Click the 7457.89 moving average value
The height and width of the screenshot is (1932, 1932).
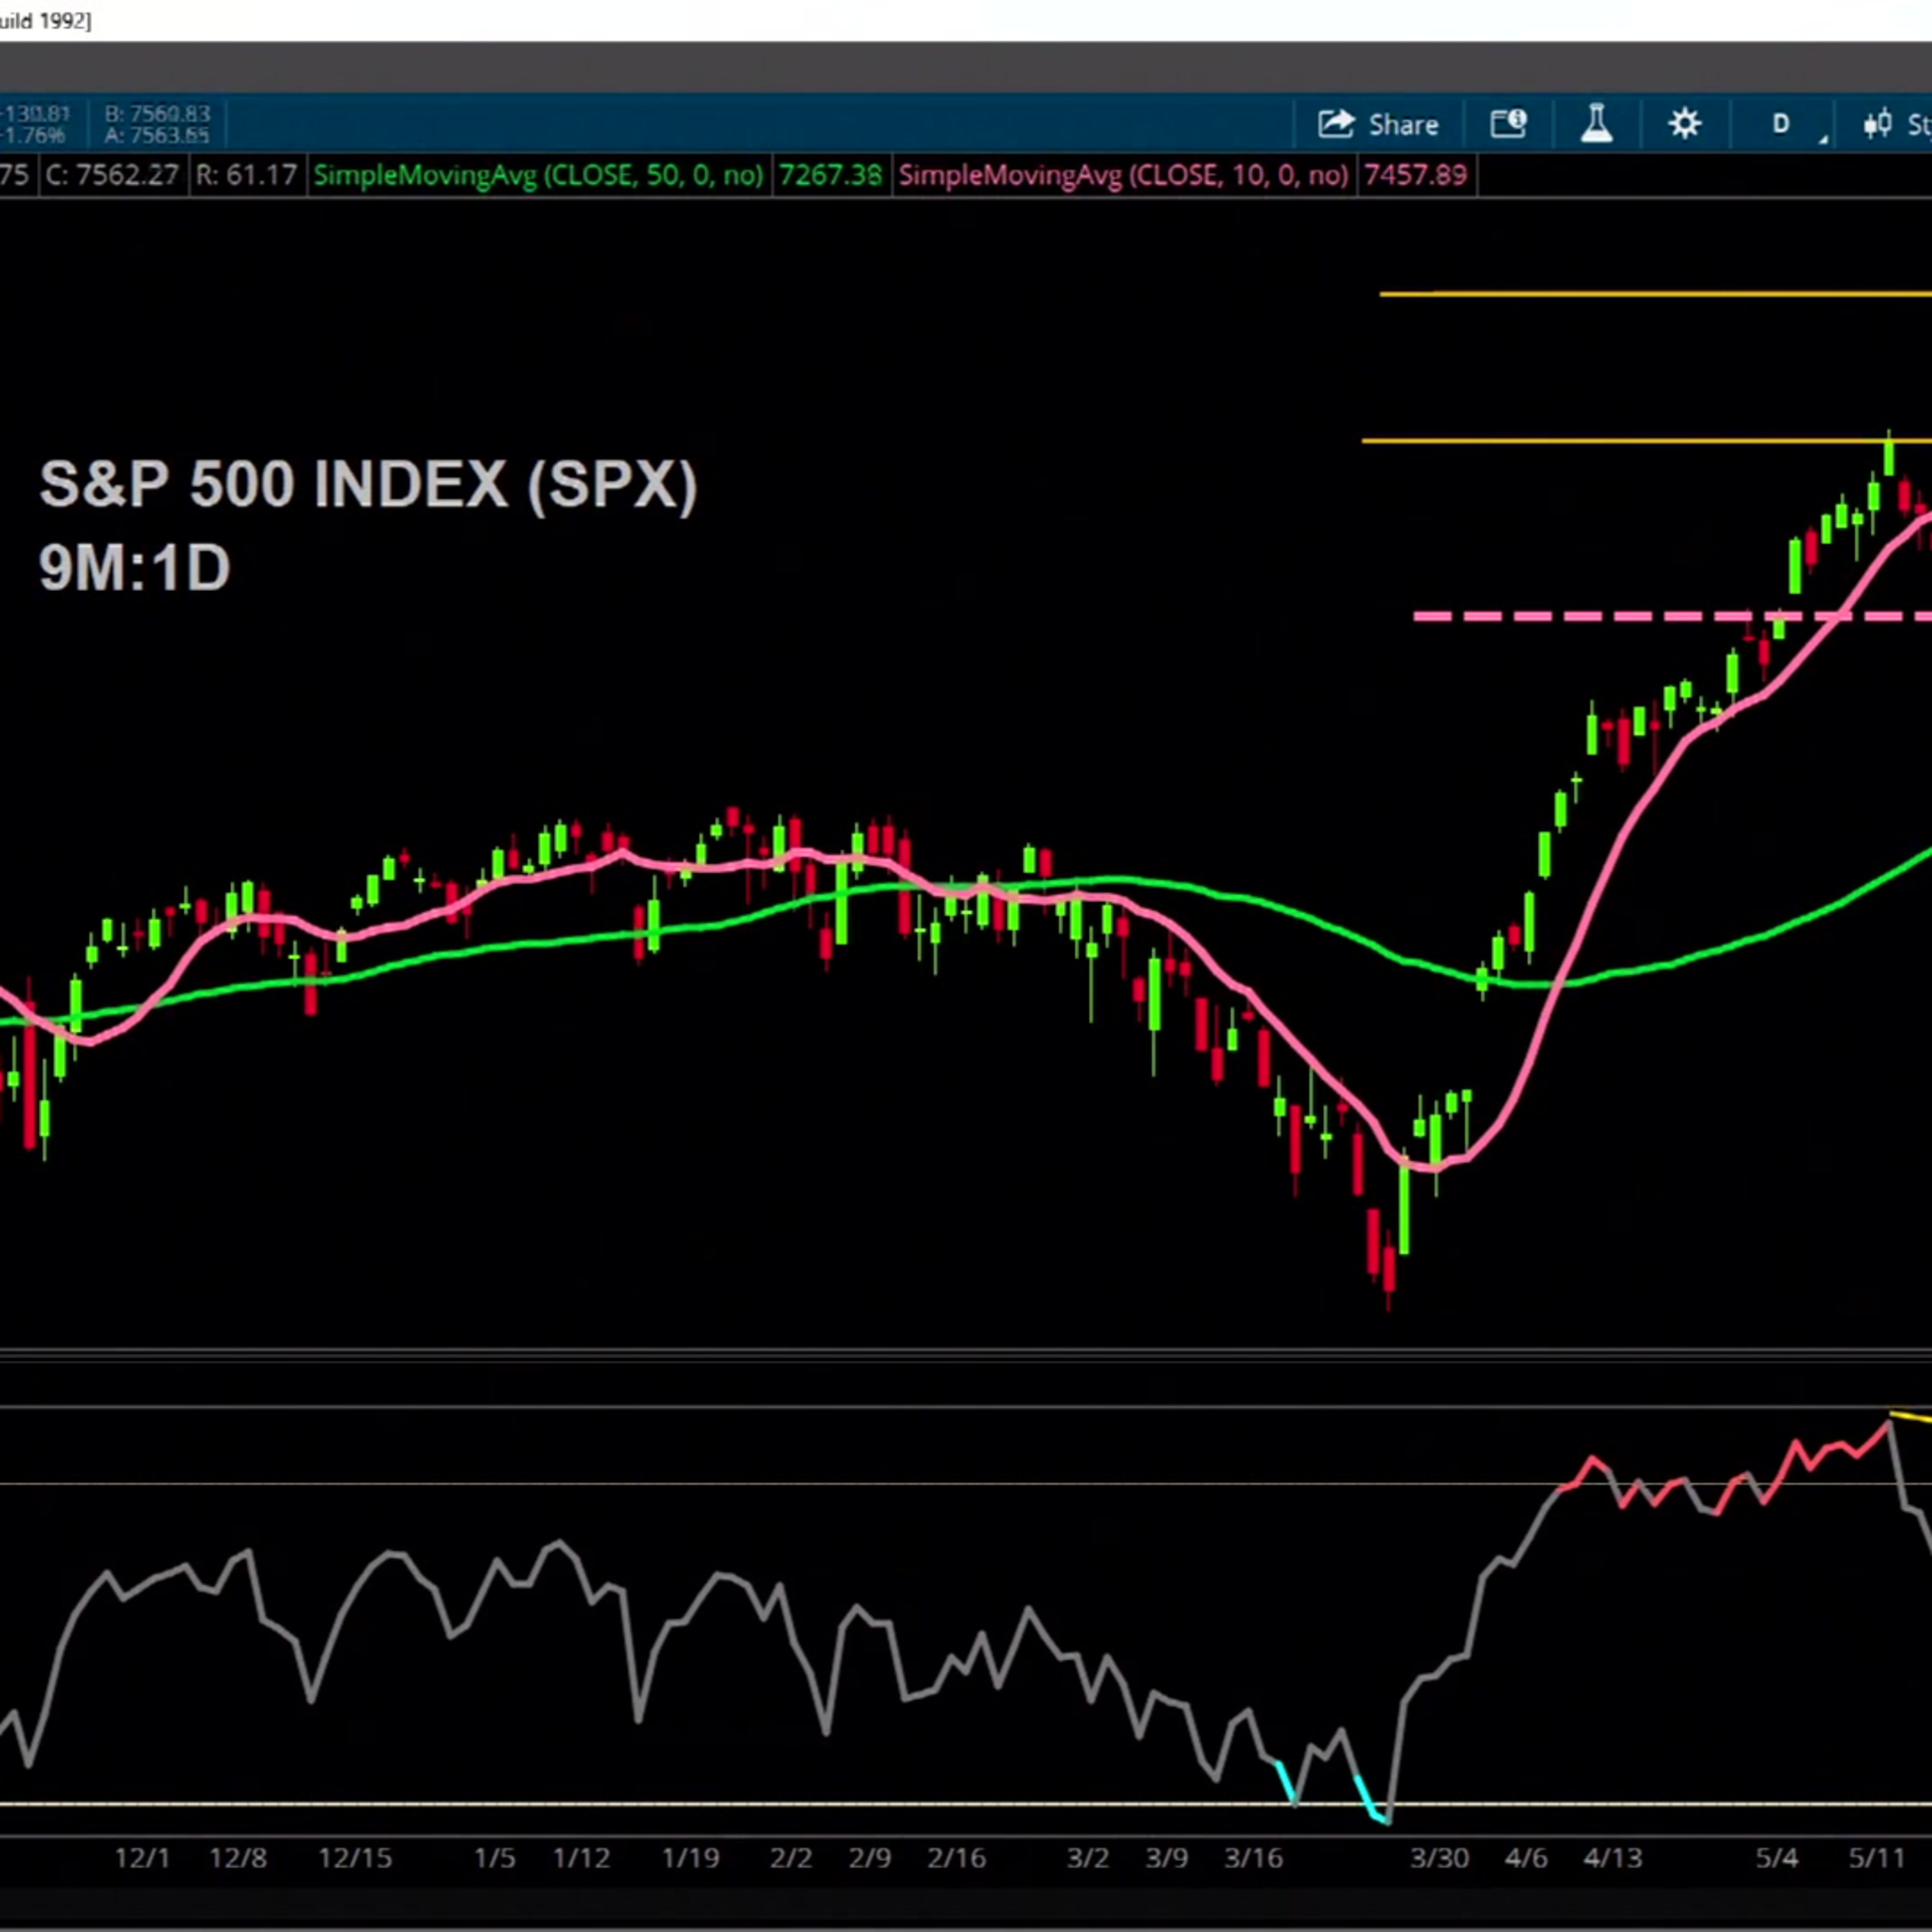[x=1415, y=176]
